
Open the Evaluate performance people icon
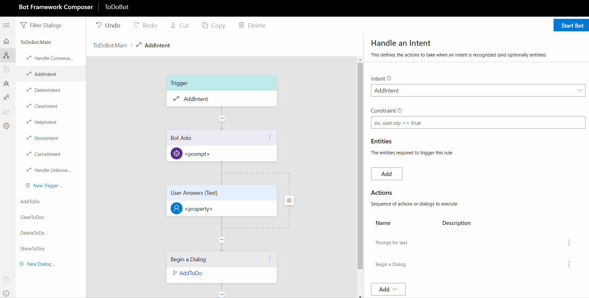[6, 98]
